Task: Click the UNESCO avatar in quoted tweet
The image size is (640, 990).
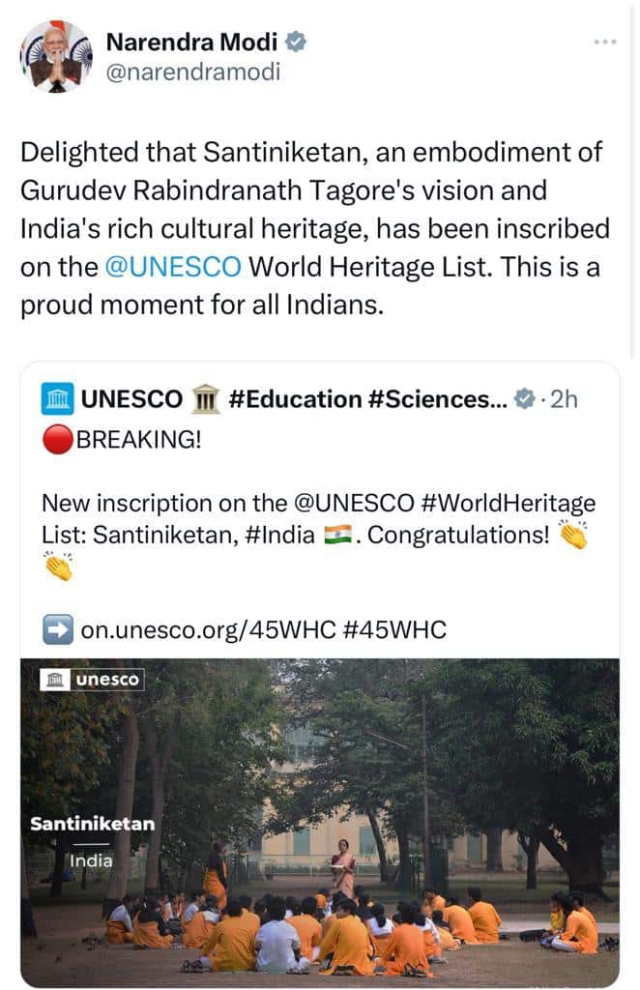Action: [57, 398]
